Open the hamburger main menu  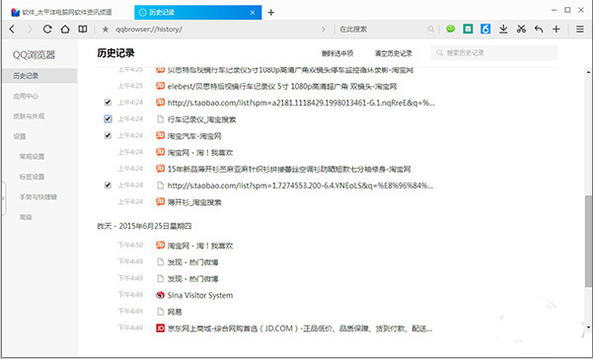click(580, 30)
